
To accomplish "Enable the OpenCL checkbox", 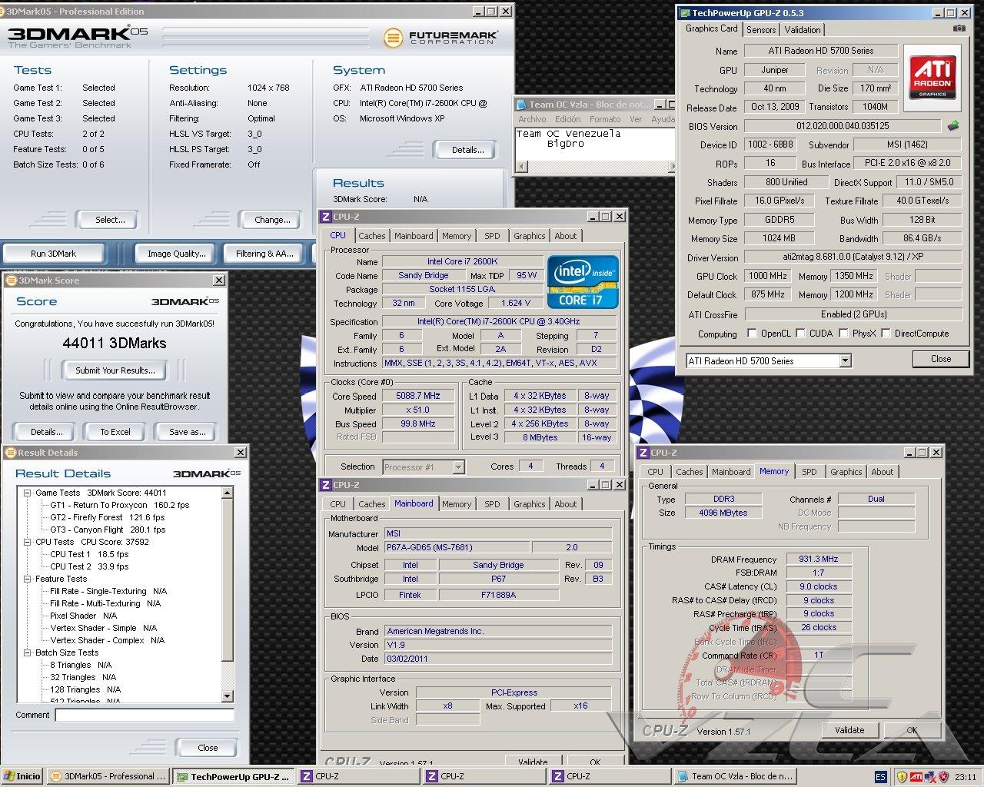I will coord(753,334).
